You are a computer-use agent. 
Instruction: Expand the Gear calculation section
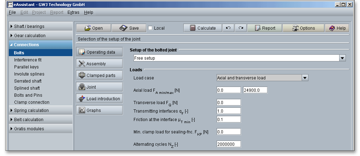pos(41,36)
